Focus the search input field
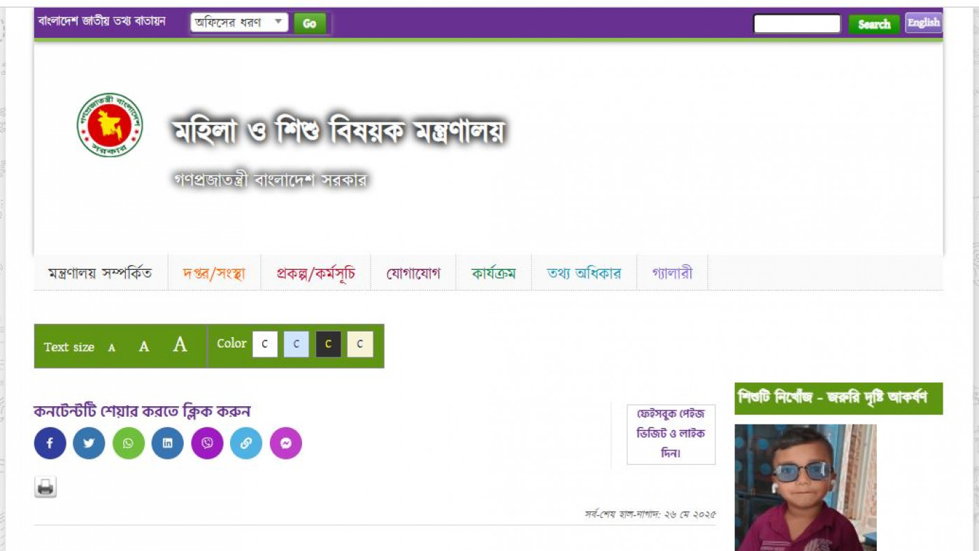Image resolution: width=979 pixels, height=551 pixels. coord(796,24)
